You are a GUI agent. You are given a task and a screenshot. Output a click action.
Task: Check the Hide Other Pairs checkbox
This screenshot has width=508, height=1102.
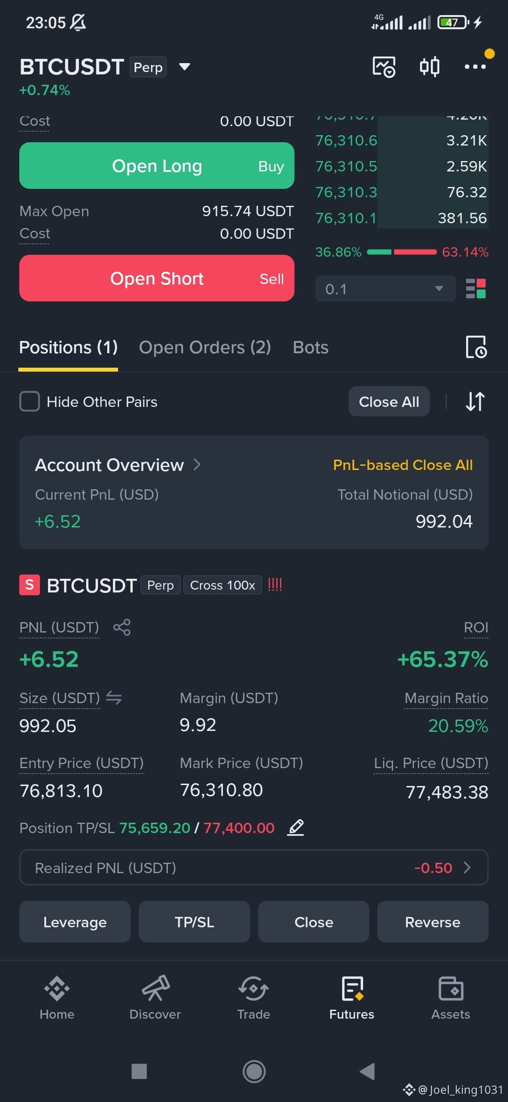pos(30,402)
